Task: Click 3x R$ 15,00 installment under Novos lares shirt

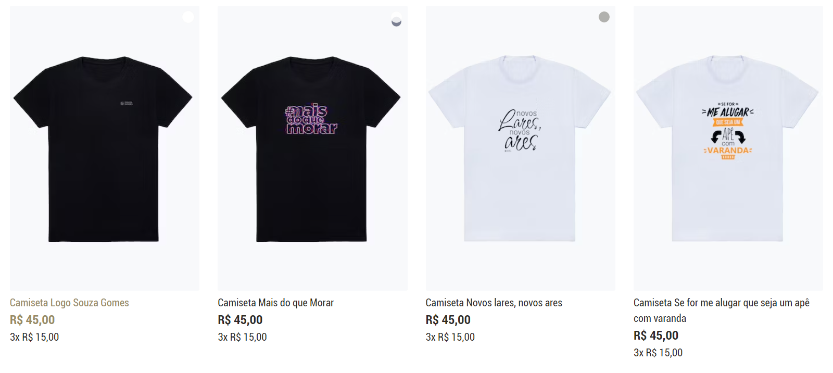Action: [450, 337]
